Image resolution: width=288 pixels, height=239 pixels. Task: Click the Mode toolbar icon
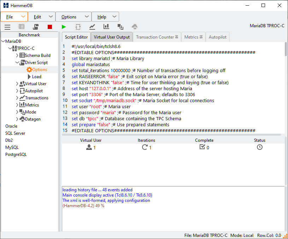(121, 27)
